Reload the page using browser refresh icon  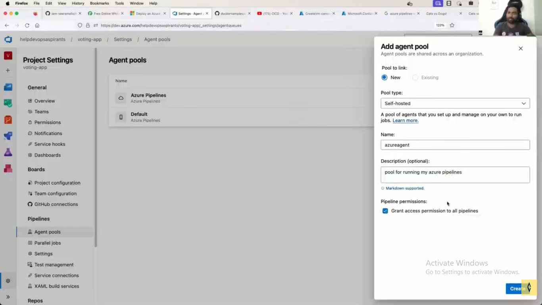coord(27,25)
